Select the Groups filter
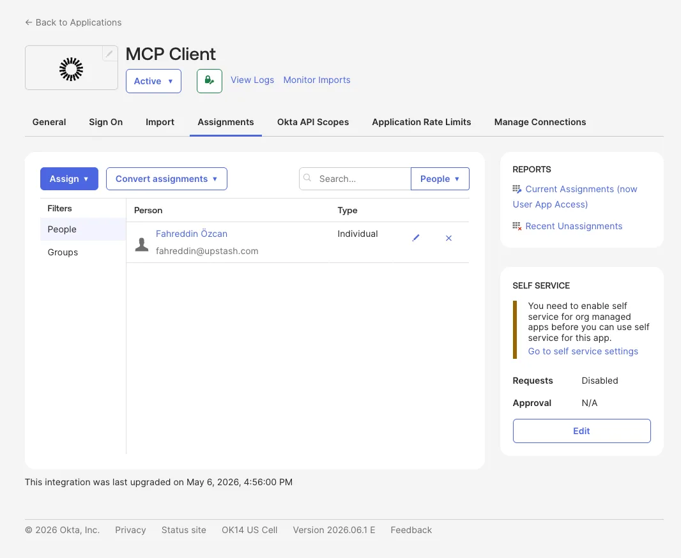This screenshot has width=681, height=558. point(83,252)
